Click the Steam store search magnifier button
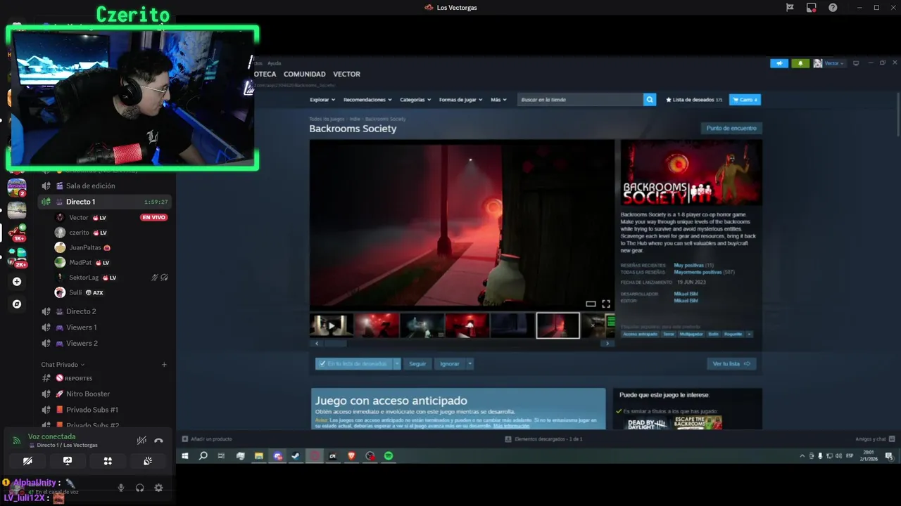The width and height of the screenshot is (901, 506). pyautogui.click(x=649, y=100)
